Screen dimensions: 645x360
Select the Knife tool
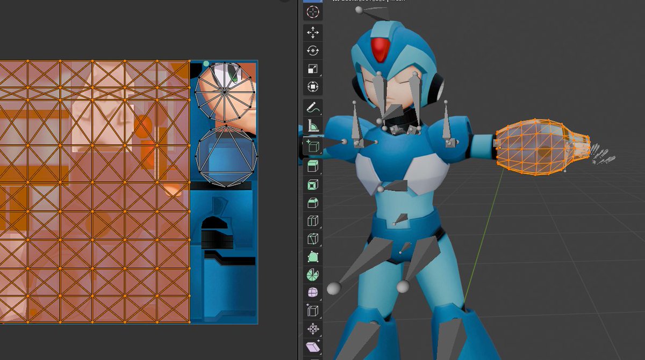coord(313,239)
